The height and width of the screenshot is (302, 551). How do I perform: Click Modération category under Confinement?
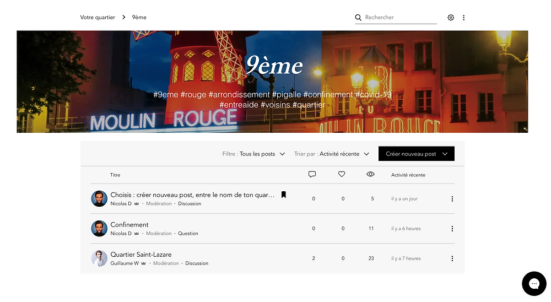point(159,234)
